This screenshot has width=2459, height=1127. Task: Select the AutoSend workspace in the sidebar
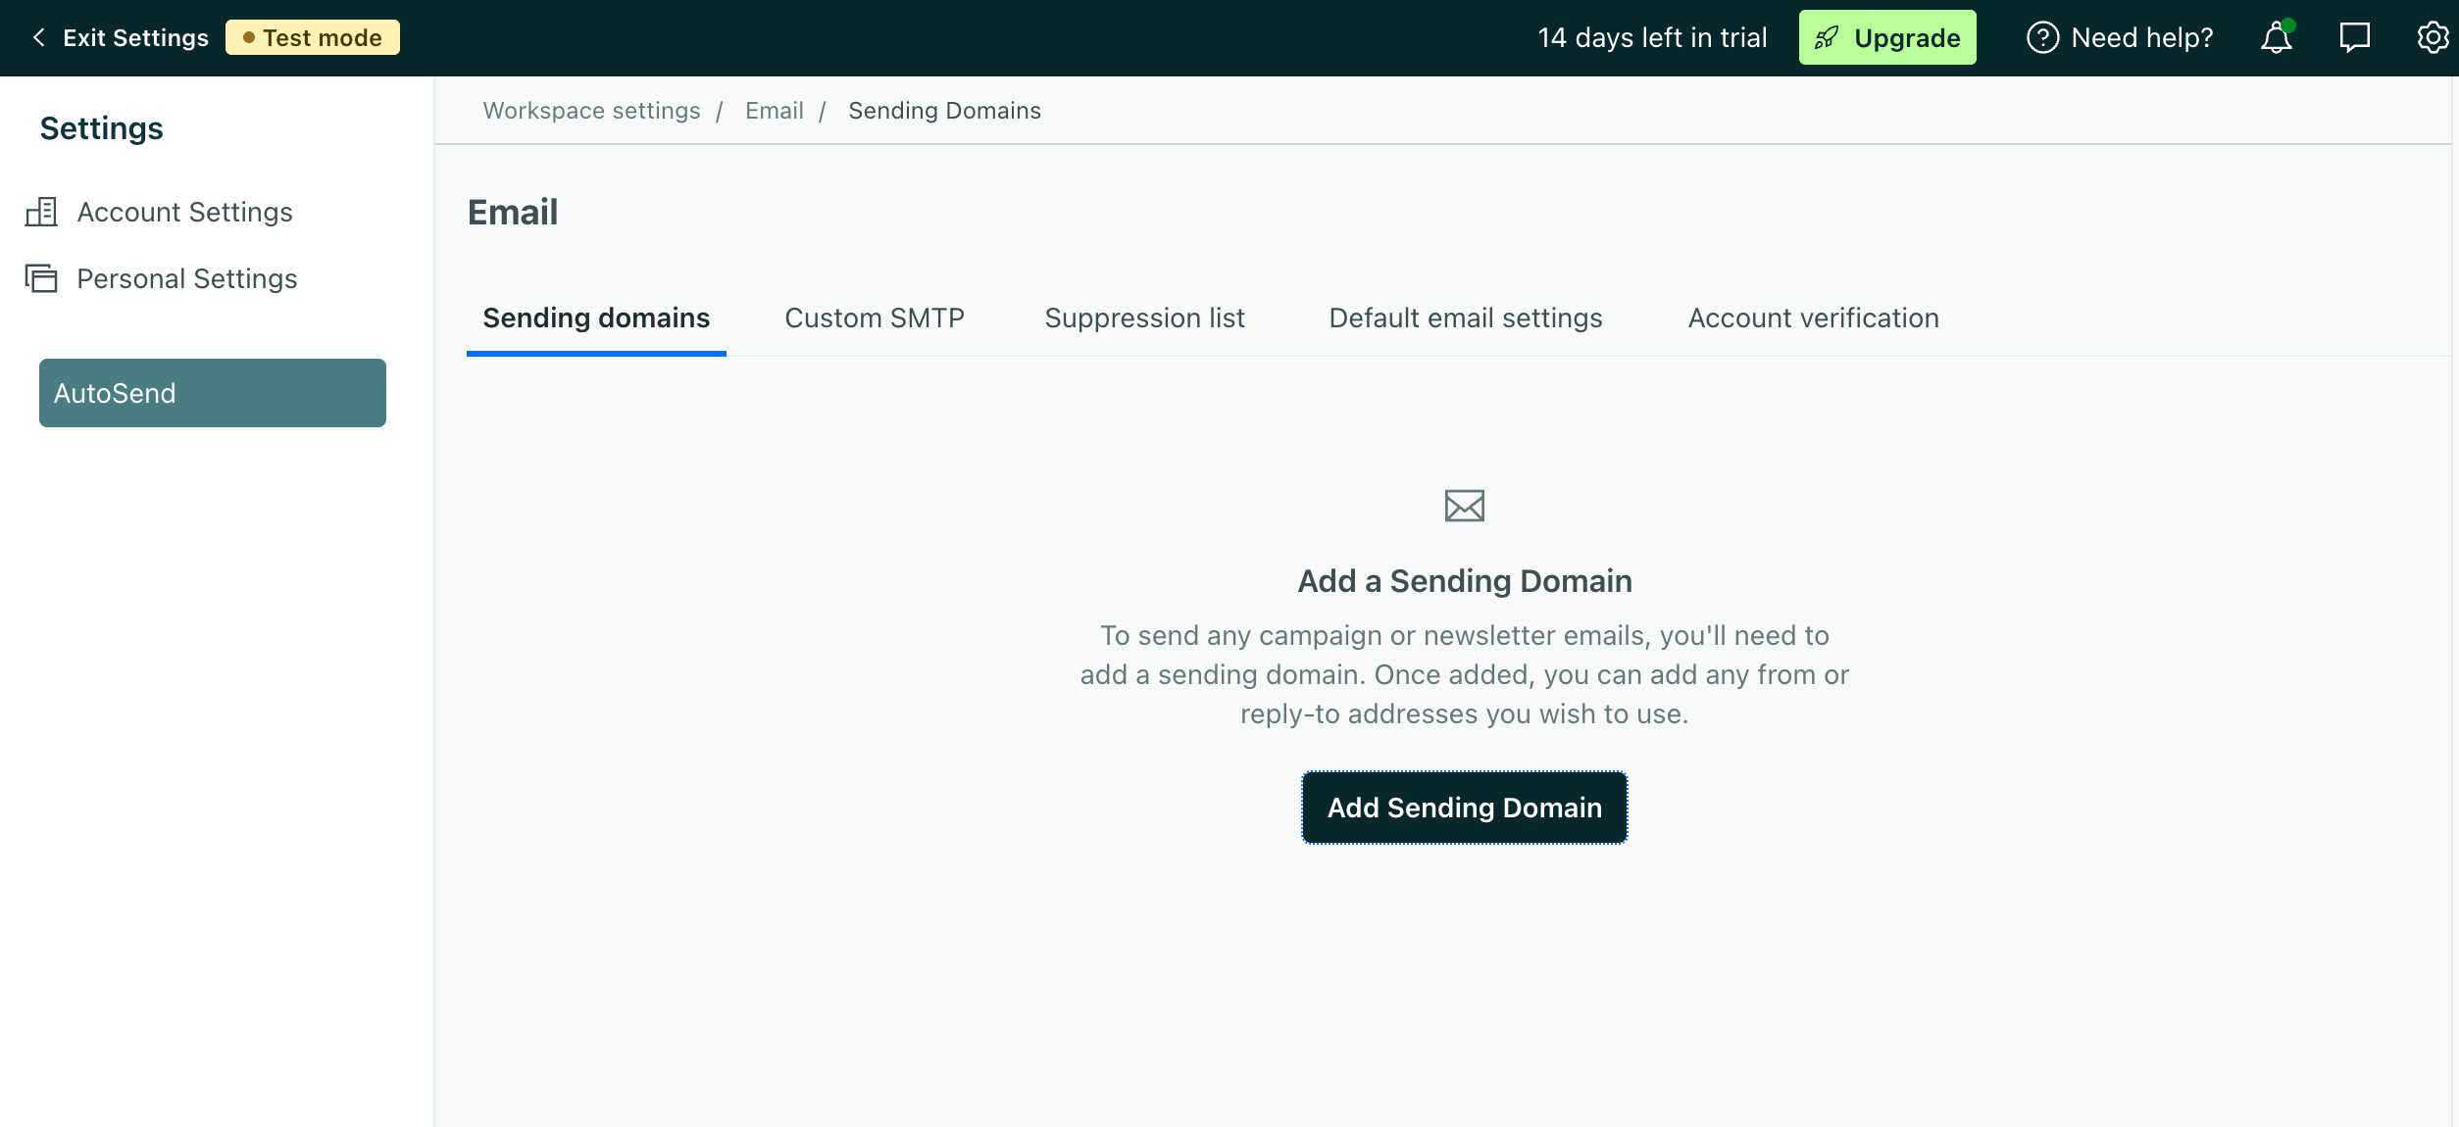212,393
